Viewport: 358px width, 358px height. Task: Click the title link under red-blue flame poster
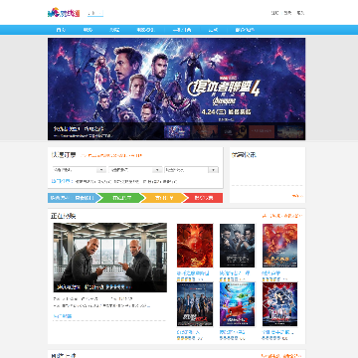coord(271,273)
